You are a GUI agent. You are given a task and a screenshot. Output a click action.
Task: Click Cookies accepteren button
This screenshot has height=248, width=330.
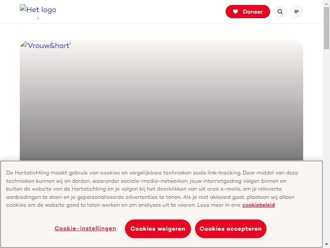coord(231,229)
